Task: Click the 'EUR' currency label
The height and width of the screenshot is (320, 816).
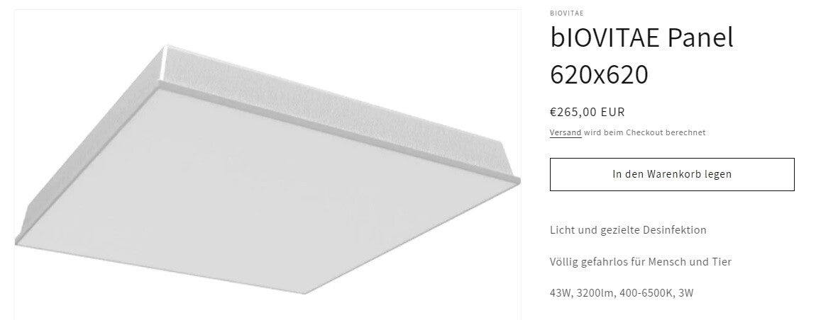Action: 613,112
